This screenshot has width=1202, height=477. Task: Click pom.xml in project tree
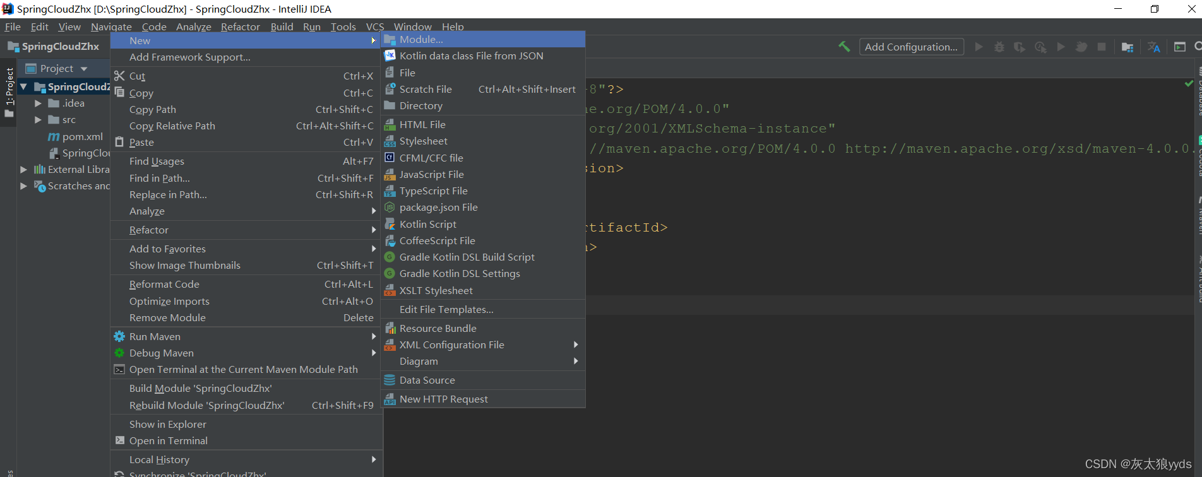click(82, 136)
